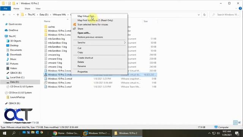Image resolution: width=243 pixels, height=137 pixels.
Task: Go up one folder level arrow
Action: coord(18,14)
